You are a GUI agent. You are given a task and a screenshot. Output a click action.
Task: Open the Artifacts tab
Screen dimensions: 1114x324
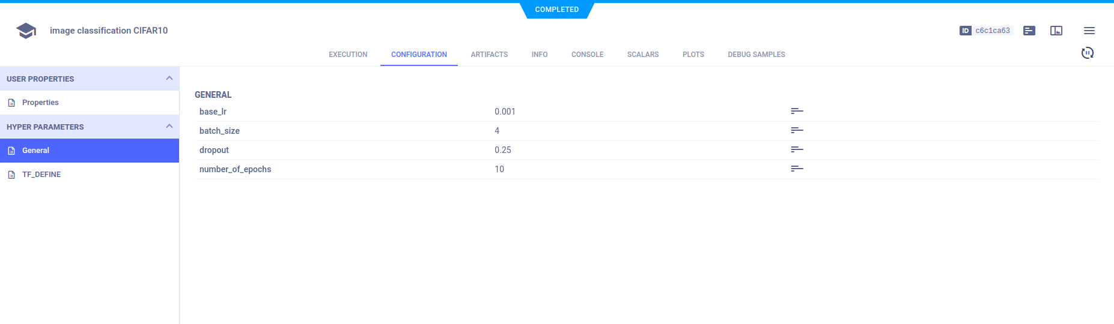(489, 55)
